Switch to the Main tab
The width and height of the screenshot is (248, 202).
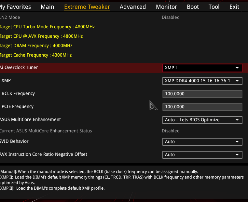click(48, 7)
